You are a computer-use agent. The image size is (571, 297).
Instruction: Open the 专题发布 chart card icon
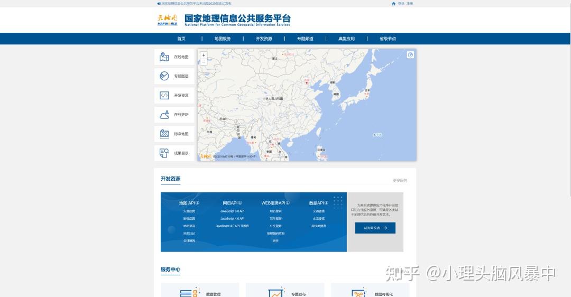click(275, 293)
